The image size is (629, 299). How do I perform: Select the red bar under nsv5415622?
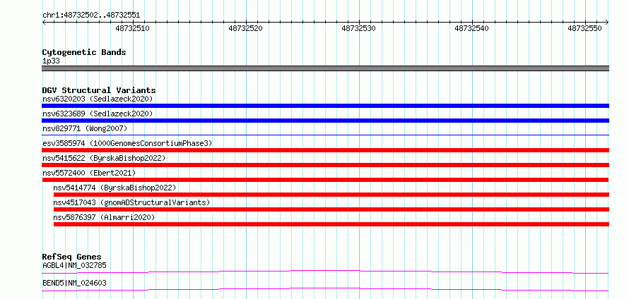coord(325,165)
